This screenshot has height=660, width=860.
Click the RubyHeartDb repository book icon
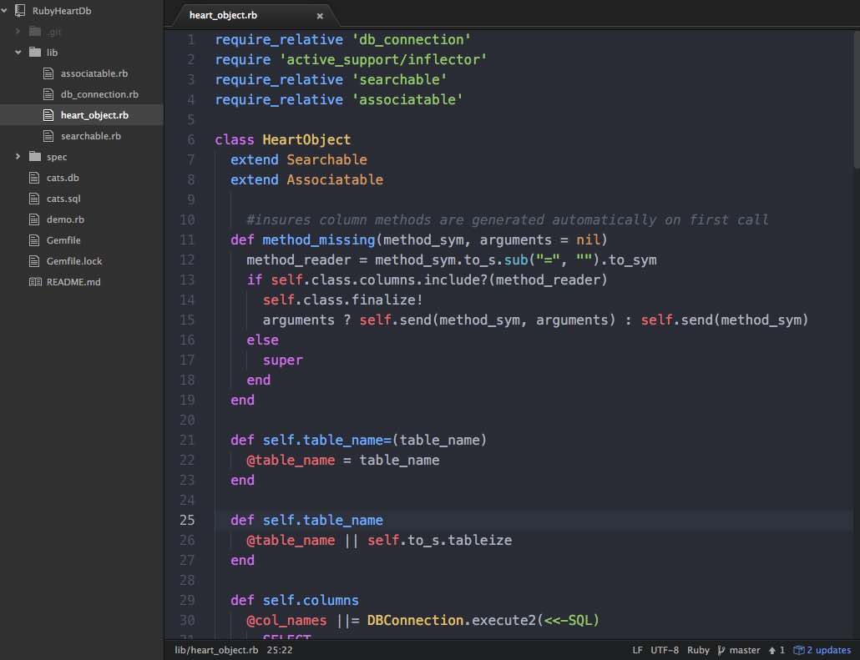click(20, 11)
